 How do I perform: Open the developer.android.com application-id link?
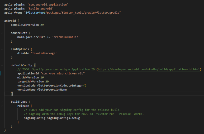(149, 69)
